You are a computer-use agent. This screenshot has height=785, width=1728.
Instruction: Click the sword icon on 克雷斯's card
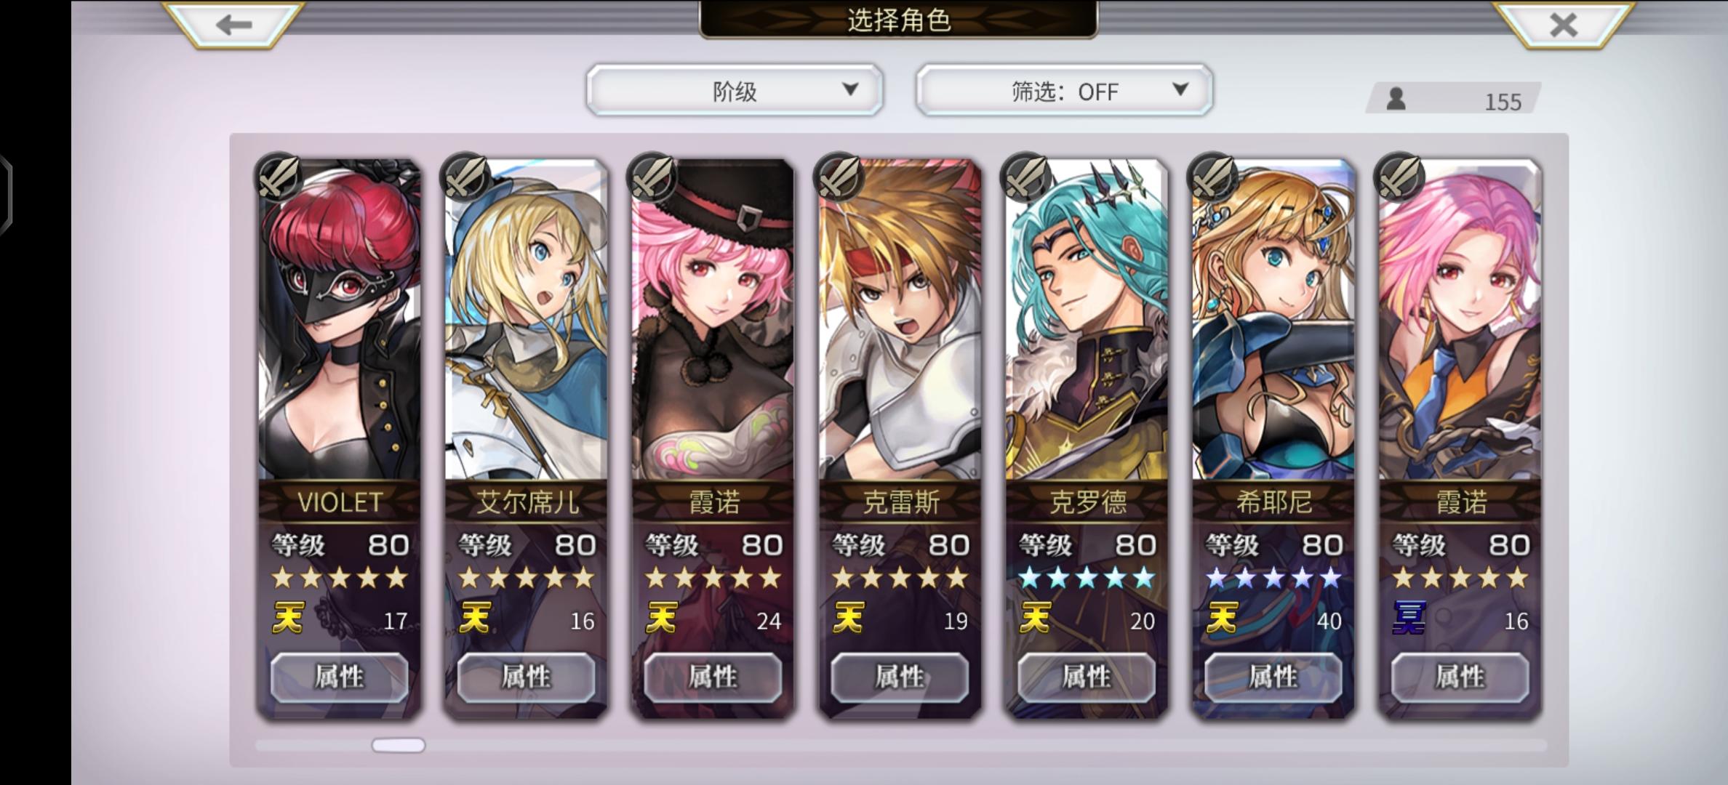click(x=840, y=177)
